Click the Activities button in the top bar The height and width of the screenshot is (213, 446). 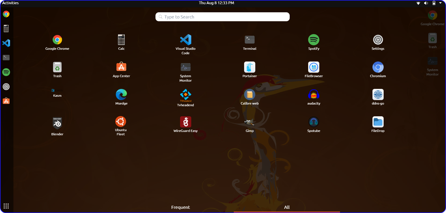pos(10,3)
